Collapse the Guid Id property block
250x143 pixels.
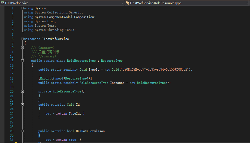(x=22, y=105)
